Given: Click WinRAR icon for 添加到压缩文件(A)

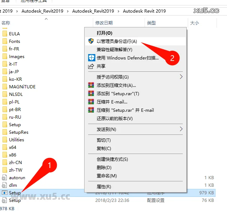Looking at the screenshot, I should point(91,85).
